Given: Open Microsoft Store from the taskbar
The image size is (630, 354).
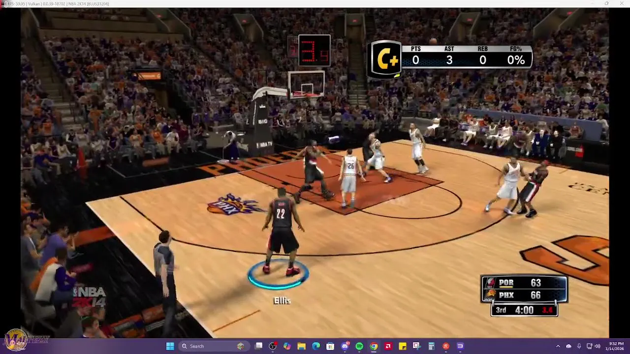Looking at the screenshot, I should point(330,346).
